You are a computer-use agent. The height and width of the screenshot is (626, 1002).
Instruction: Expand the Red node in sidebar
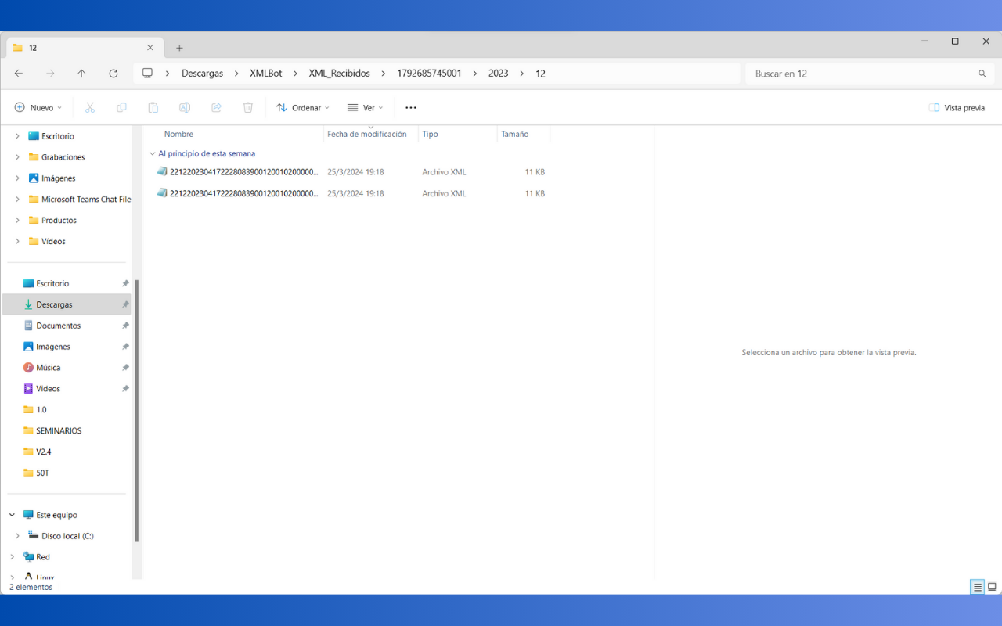(12, 557)
